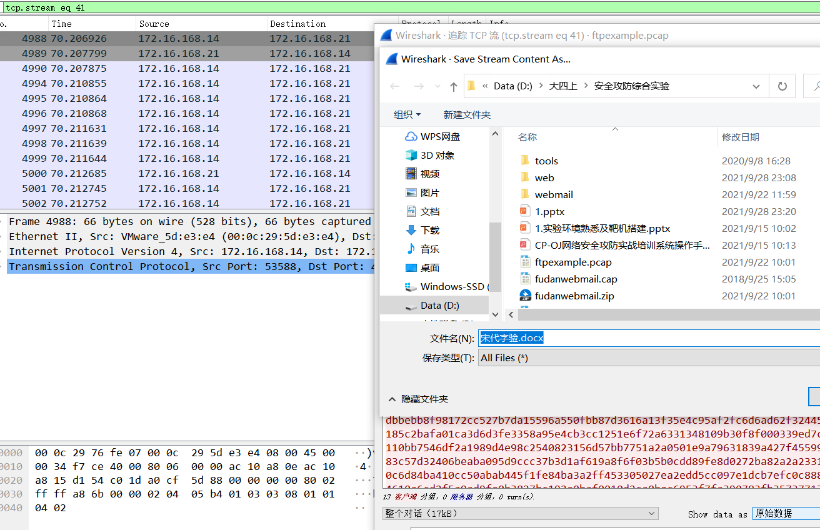820x530 pixels.
Task: Open the 保存类型 All Files dropdown
Action: pyautogui.click(x=649, y=358)
